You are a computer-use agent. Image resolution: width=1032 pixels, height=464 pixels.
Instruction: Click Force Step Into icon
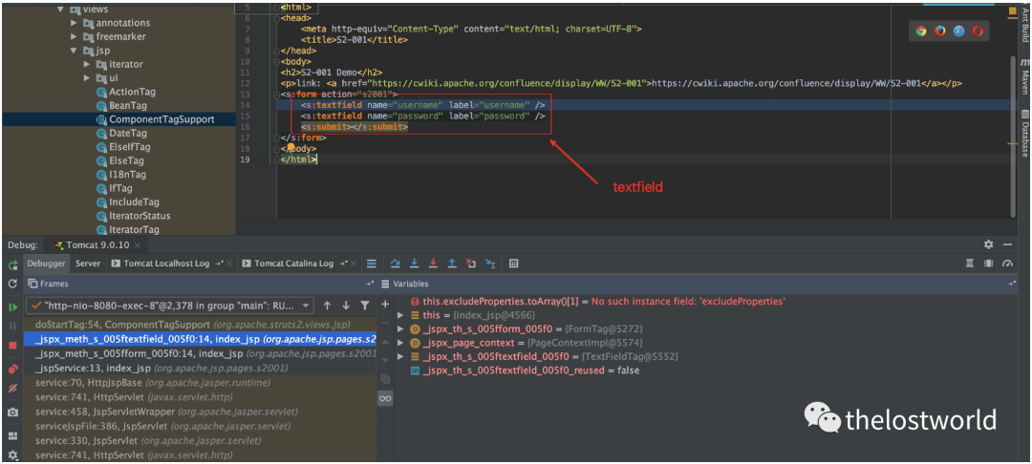coord(433,264)
